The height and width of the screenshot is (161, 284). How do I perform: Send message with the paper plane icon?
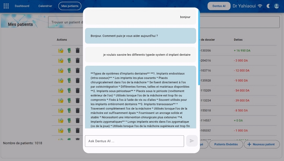(192, 141)
